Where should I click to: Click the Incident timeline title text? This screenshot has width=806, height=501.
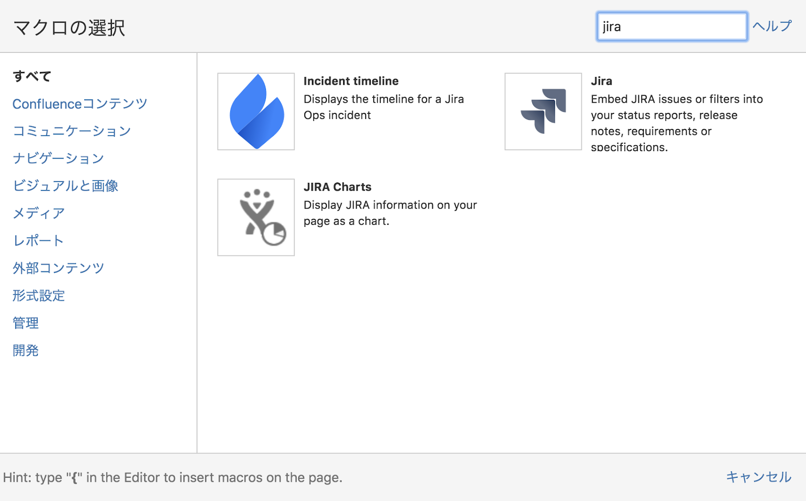351,81
